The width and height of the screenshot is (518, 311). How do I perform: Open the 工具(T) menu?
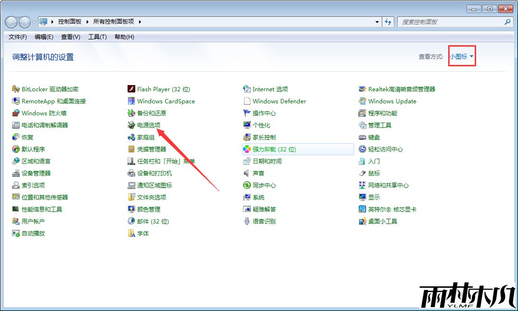(x=97, y=37)
